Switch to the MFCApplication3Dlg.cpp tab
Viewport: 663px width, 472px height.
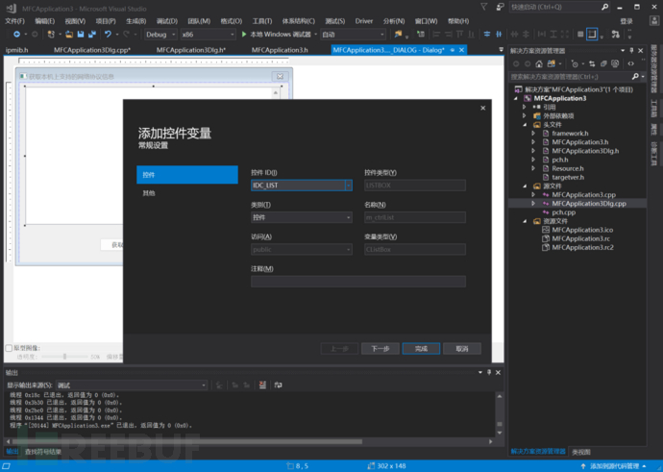click(x=90, y=48)
